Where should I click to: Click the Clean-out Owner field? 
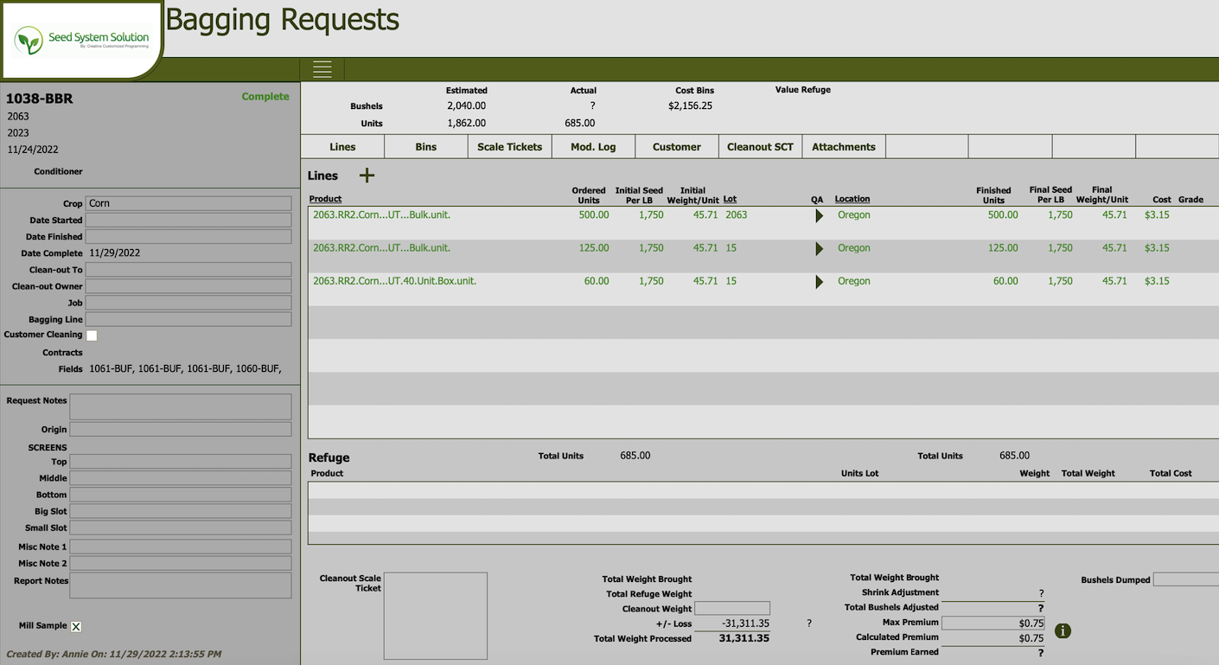pyautogui.click(x=188, y=286)
